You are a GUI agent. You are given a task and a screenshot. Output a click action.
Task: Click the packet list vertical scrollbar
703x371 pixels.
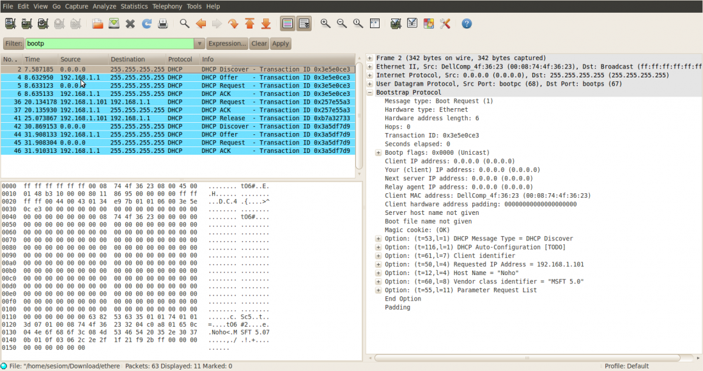(x=359, y=116)
